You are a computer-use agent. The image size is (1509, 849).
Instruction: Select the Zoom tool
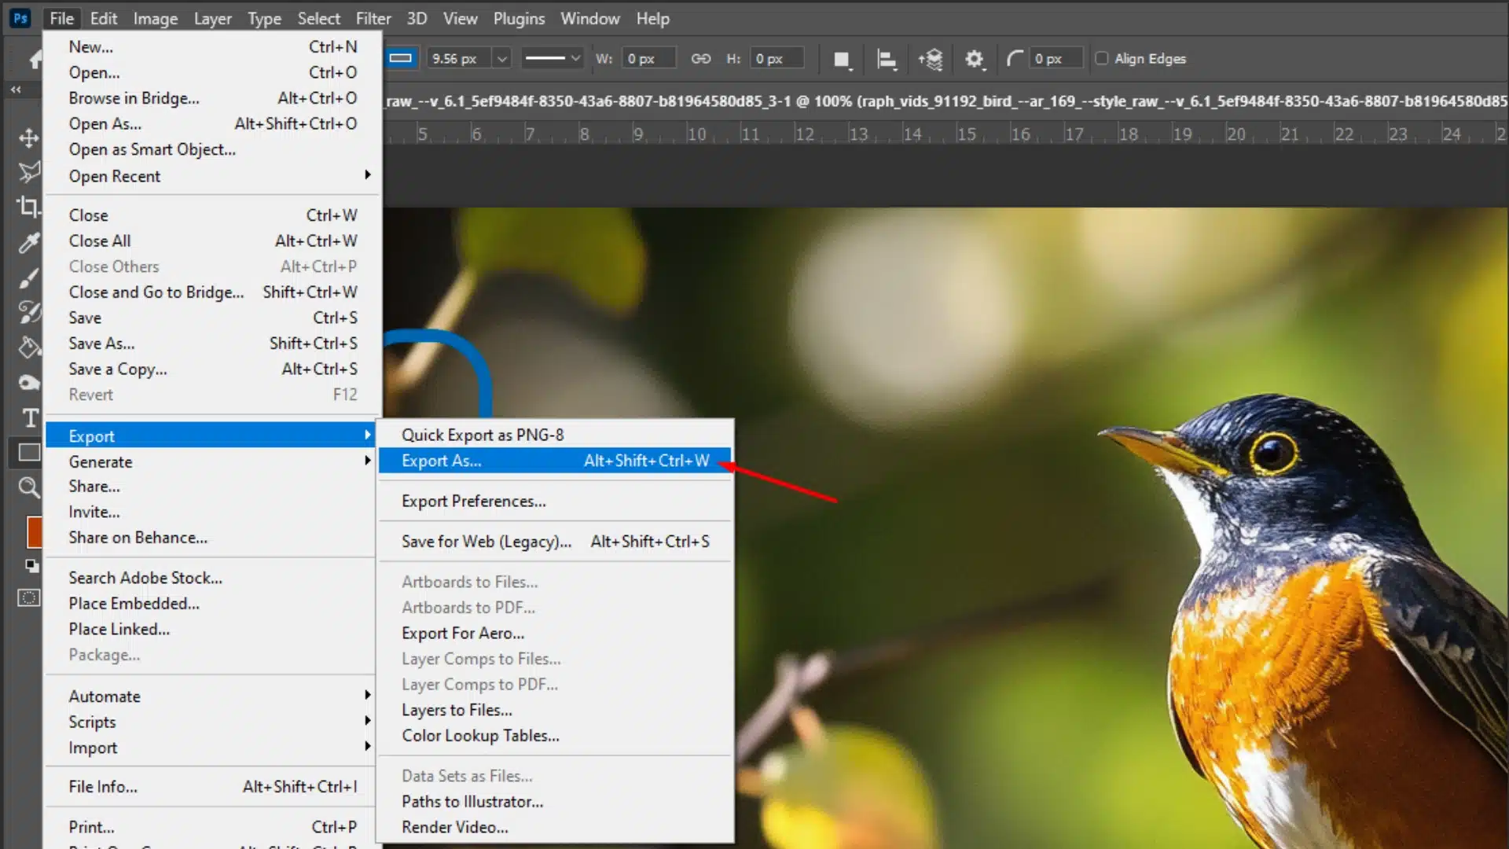coord(29,487)
